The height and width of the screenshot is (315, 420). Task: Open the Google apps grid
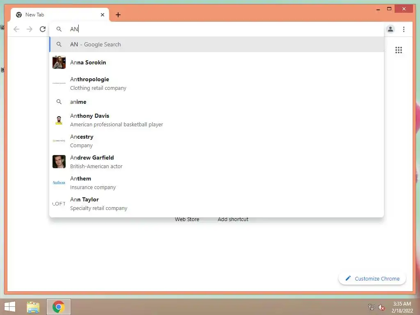pos(399,50)
